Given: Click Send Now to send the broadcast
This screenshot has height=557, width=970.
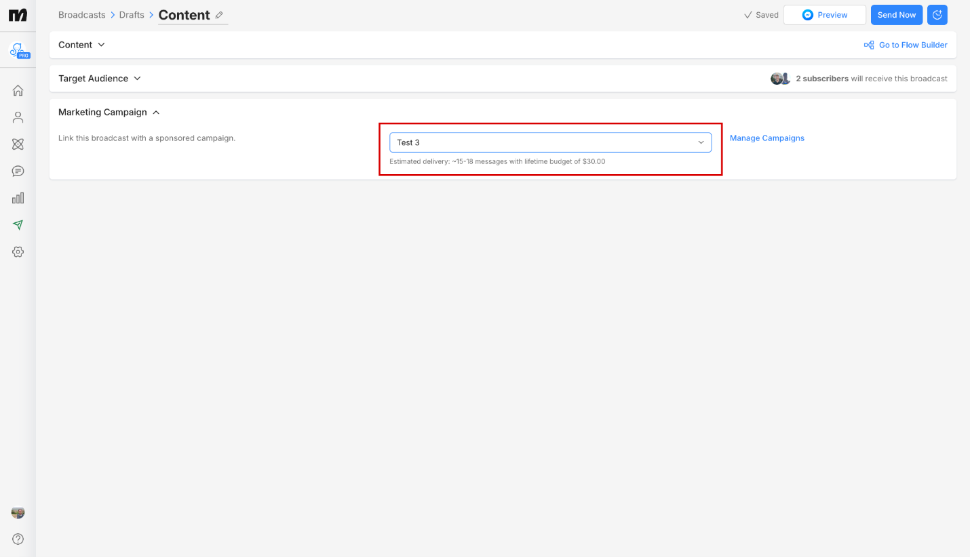Looking at the screenshot, I should coord(896,14).
